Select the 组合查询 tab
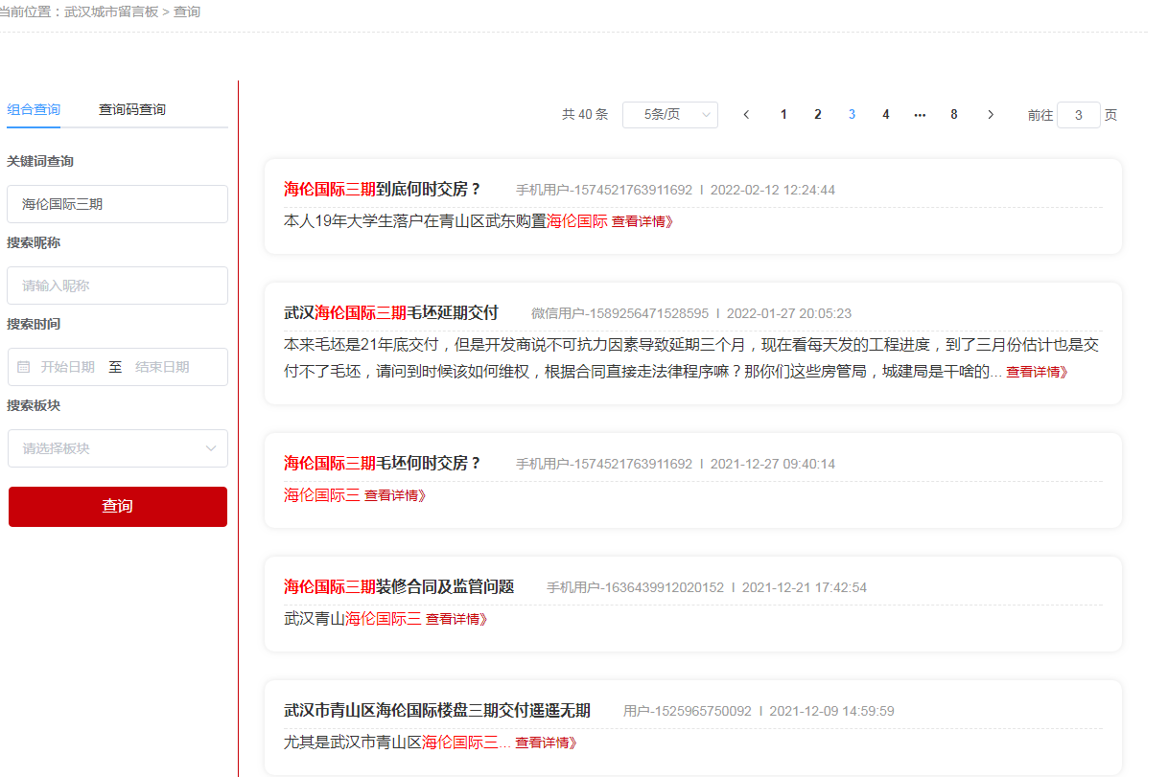Screen dimensions: 1168x777 (x=34, y=110)
